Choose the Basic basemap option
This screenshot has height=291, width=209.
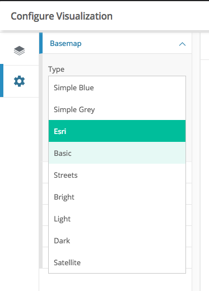coord(117,153)
